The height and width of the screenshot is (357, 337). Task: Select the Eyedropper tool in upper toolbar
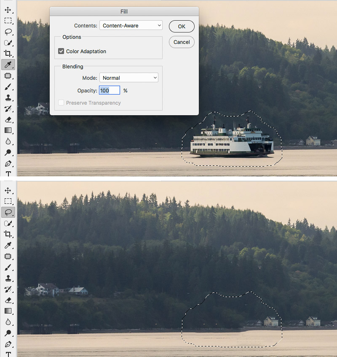[8, 65]
